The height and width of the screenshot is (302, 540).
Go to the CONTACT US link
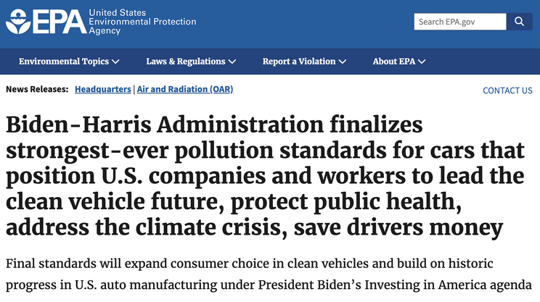(507, 91)
